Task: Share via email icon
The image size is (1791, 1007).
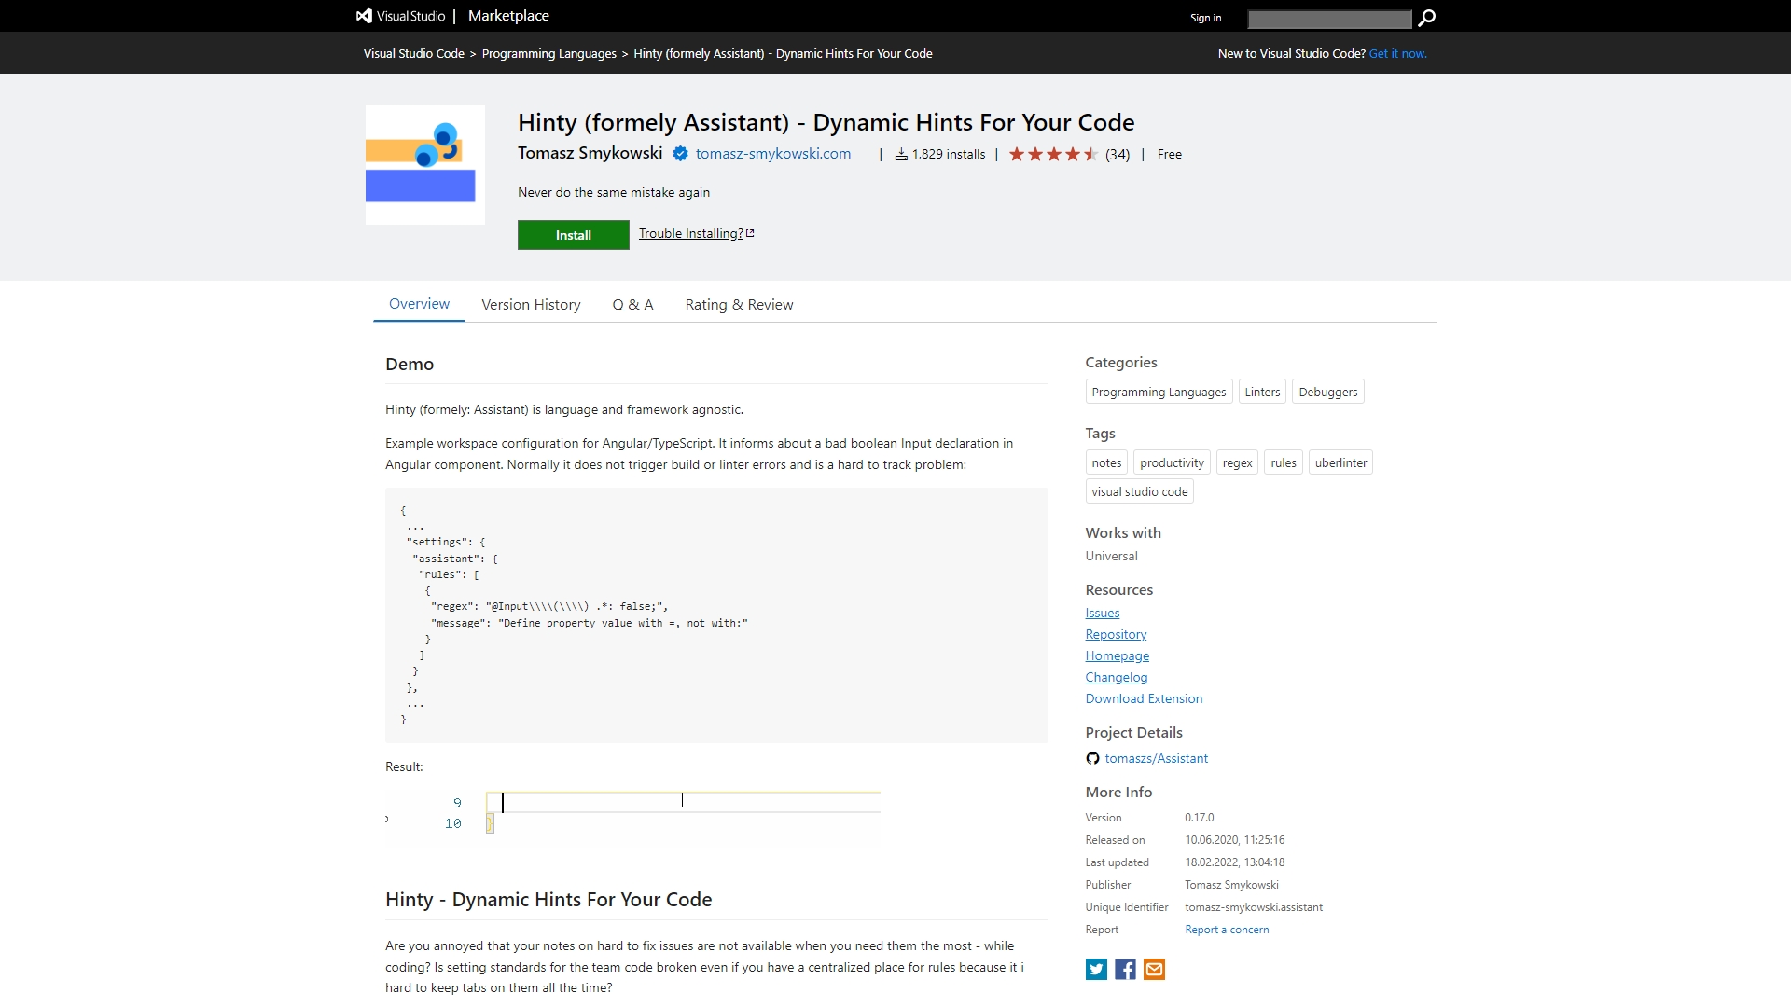Action: tap(1154, 970)
